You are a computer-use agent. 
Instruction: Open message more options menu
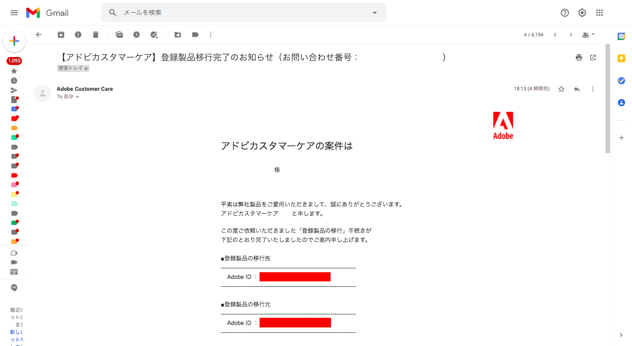tap(593, 89)
